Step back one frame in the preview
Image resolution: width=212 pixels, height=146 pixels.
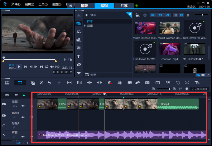pos(31,67)
